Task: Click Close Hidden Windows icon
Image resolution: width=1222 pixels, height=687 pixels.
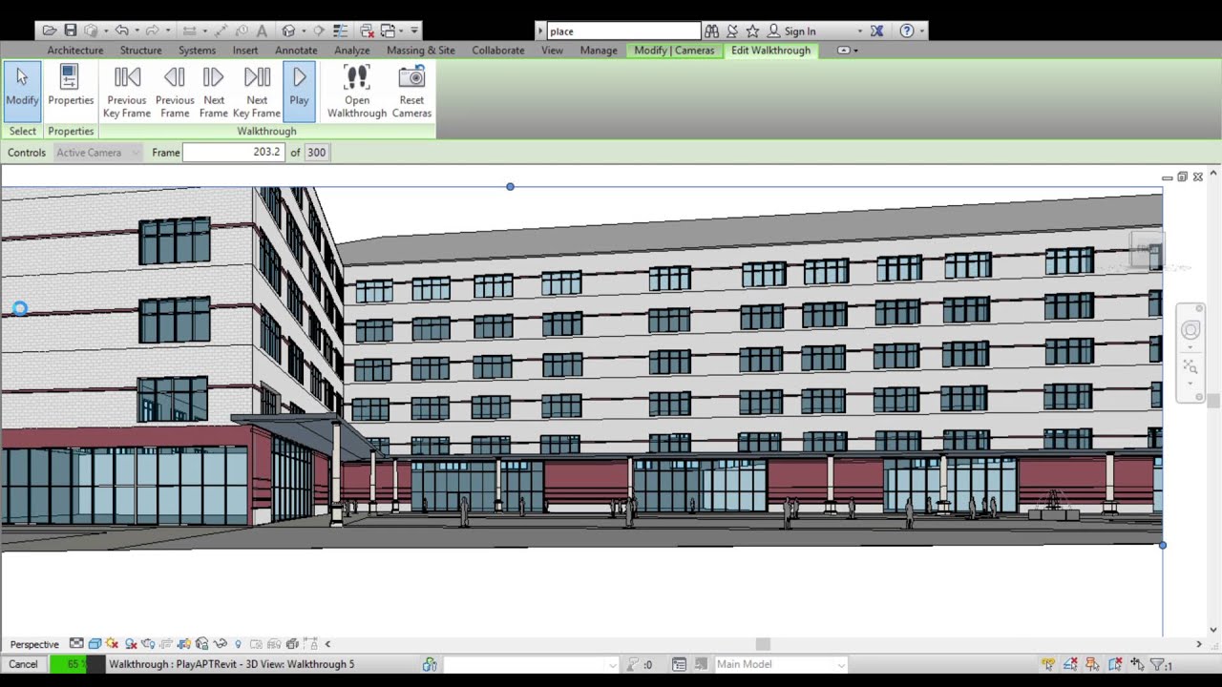Action: 367,31
